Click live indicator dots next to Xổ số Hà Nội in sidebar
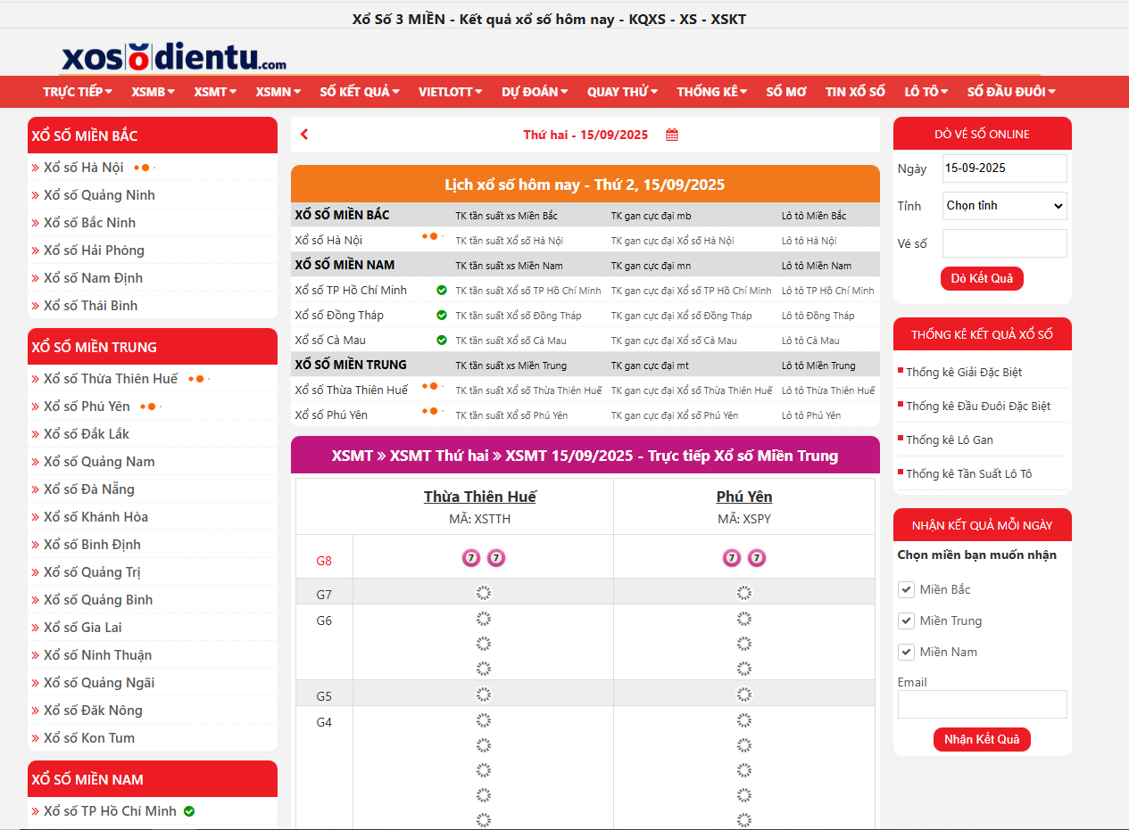This screenshot has width=1129, height=830. 145,168
